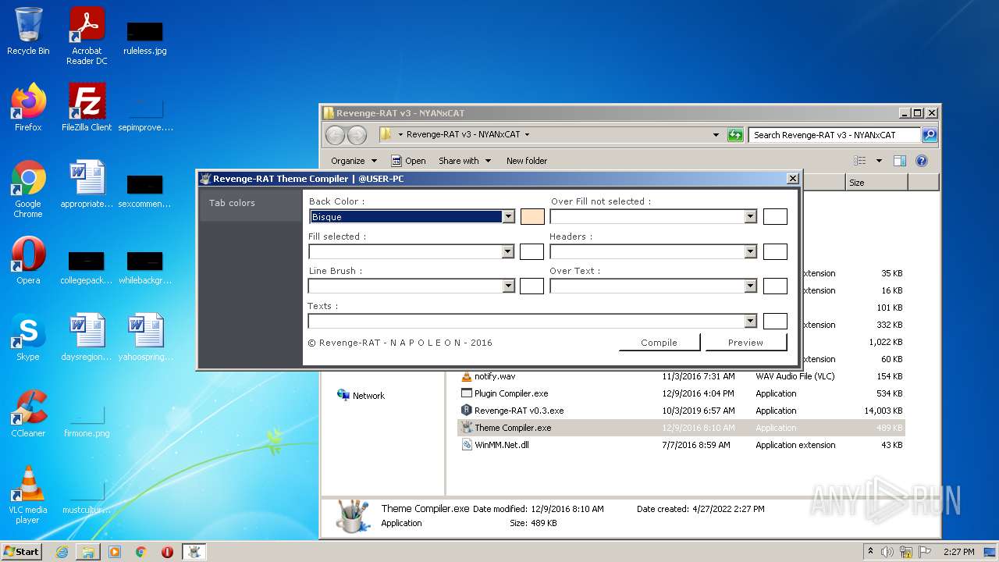
Task: Launch Google Chrome from the desktop
Action: (x=28, y=189)
